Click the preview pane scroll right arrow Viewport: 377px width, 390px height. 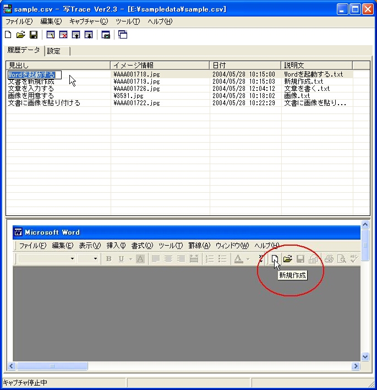coord(356,366)
